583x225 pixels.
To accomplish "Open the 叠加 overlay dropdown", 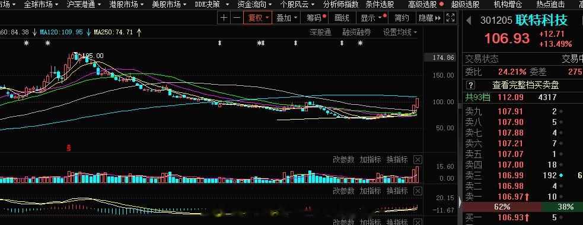I will point(286,18).
